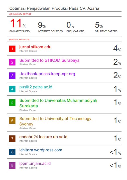The width and height of the screenshot is (127, 180).
Task: Click the orange source number 6 badge
Action: 12,120
